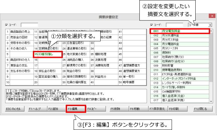Toggle the left コード checkbox
This screenshot has height=130, width=217.
point(6,25)
